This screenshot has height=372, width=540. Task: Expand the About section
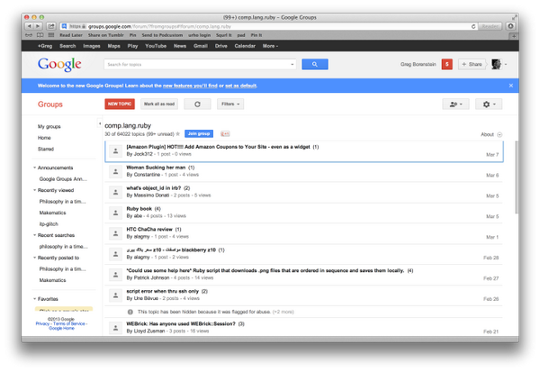pyautogui.click(x=491, y=134)
